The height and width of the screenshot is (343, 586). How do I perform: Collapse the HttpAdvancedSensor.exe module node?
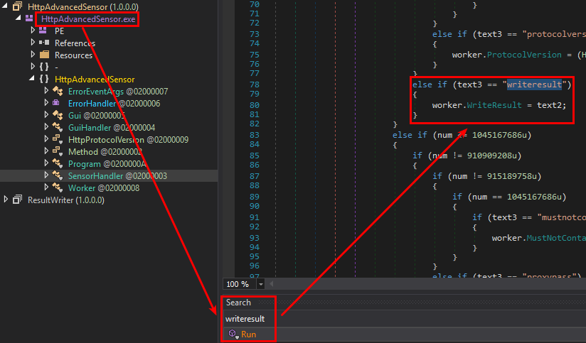click(x=18, y=19)
